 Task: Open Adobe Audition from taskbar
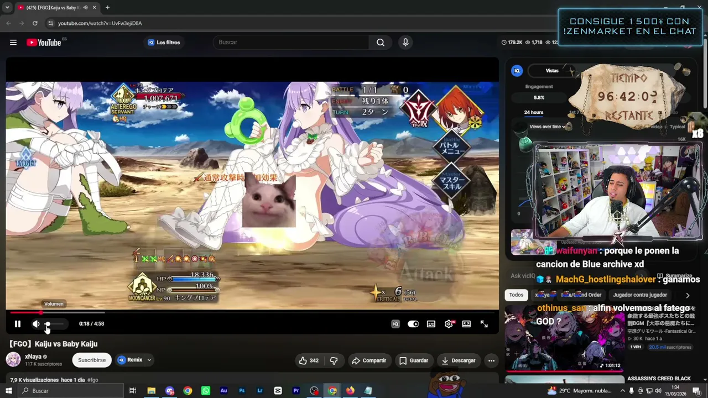(x=223, y=391)
